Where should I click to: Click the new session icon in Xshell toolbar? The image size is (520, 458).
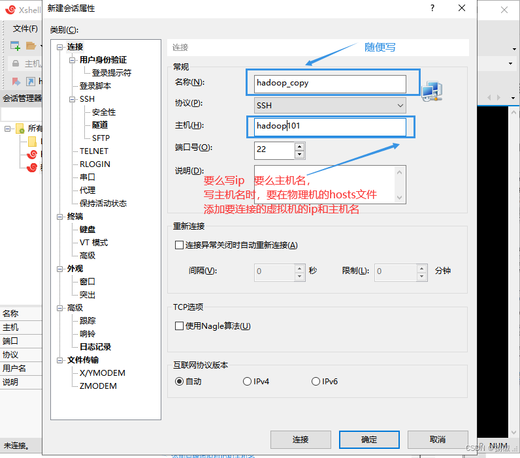[x=15, y=46]
